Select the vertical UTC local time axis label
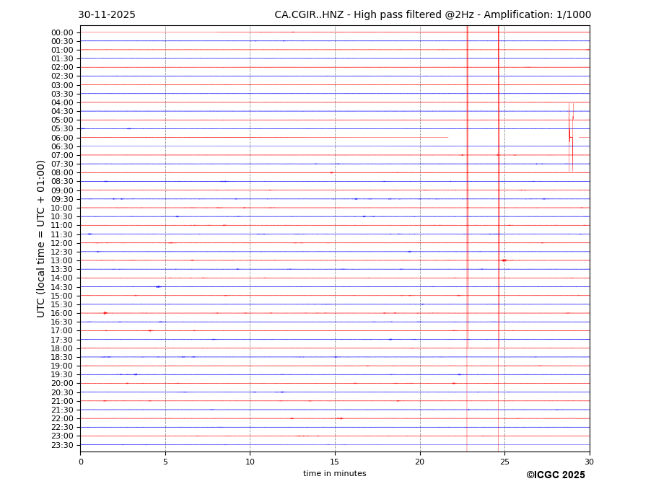The image size is (669, 502). 41,238
